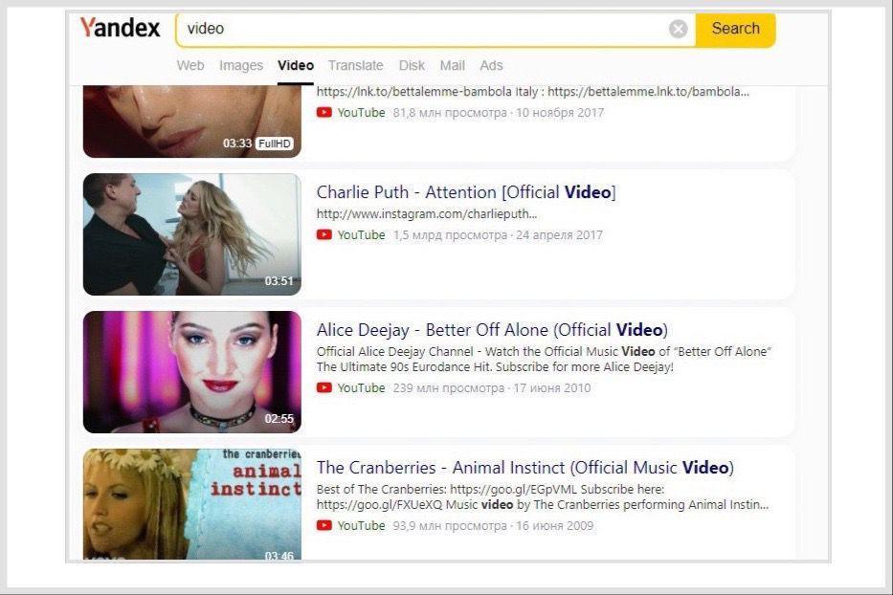Click the yellow Search button

point(735,29)
